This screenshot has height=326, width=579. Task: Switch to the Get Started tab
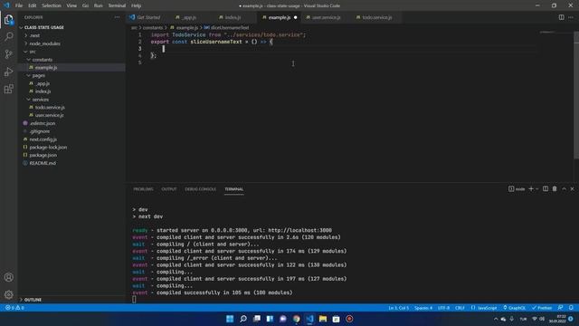pyautogui.click(x=148, y=17)
